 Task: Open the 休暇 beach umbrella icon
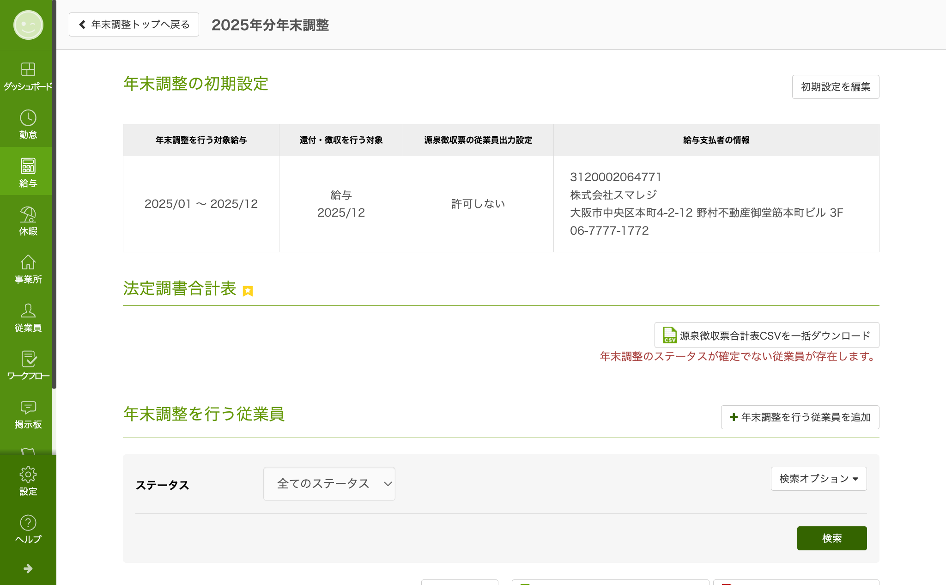tap(28, 214)
